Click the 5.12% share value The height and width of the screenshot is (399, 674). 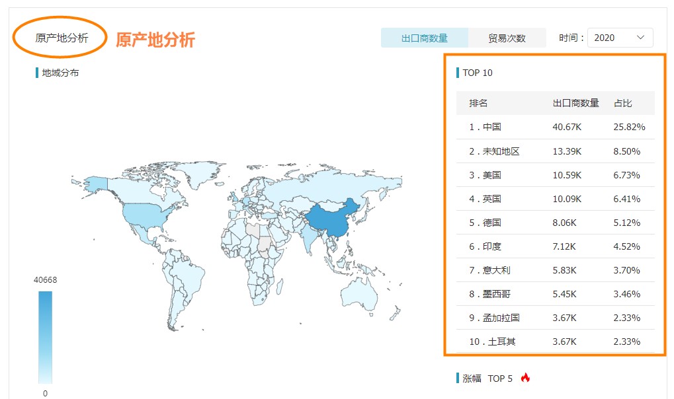(627, 223)
